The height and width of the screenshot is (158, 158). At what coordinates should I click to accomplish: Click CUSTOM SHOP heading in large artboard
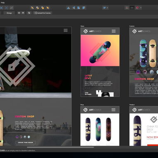pyautogui.click(x=24, y=117)
